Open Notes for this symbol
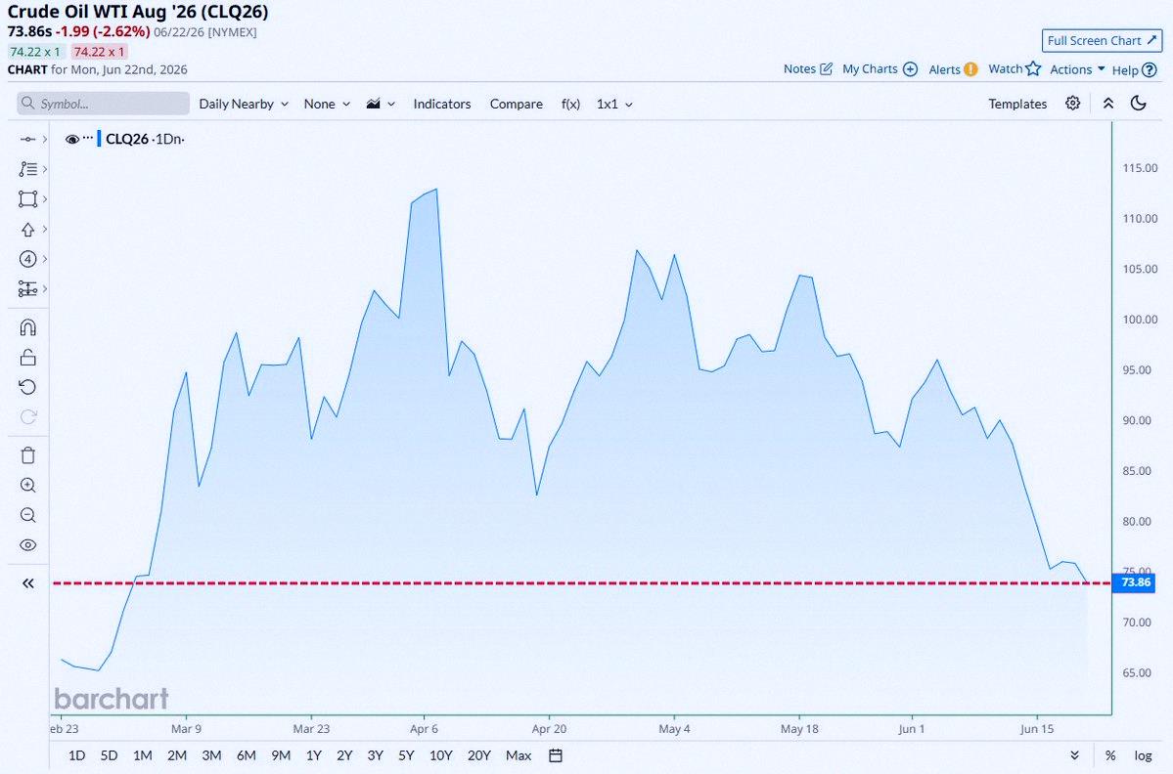 pos(808,68)
